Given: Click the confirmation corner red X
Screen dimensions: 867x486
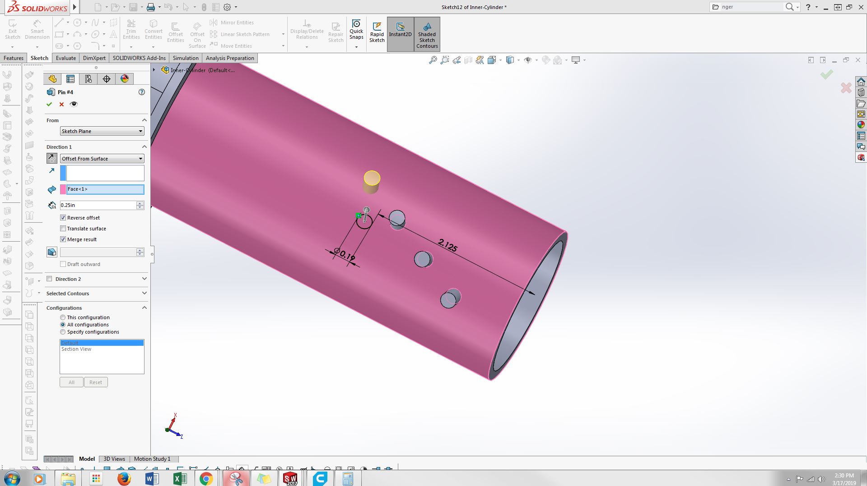Looking at the screenshot, I should pyautogui.click(x=846, y=87).
